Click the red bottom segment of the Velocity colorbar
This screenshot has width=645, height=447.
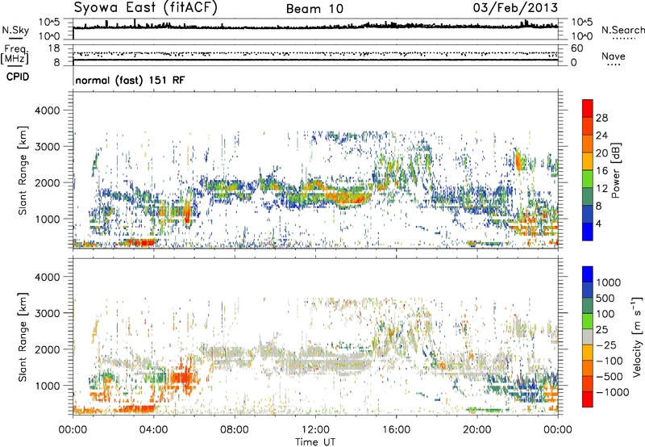588,399
